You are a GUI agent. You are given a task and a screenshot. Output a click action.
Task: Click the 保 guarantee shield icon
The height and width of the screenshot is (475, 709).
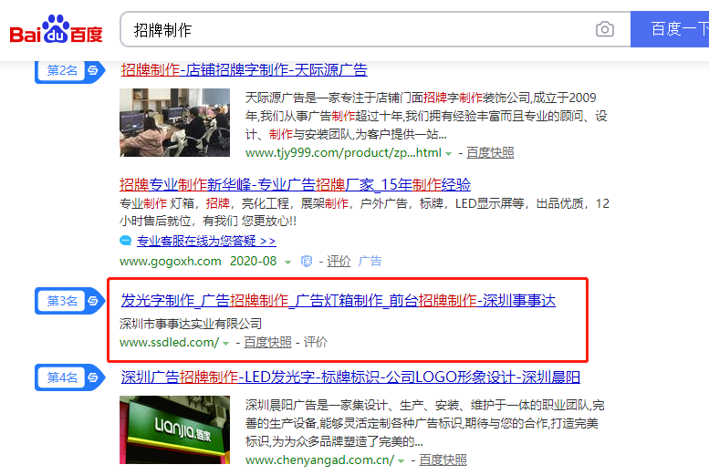[x=306, y=262]
